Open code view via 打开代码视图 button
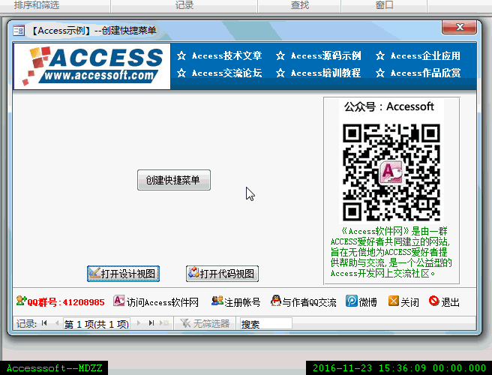Screen dimensions: 492x375 click(222, 274)
